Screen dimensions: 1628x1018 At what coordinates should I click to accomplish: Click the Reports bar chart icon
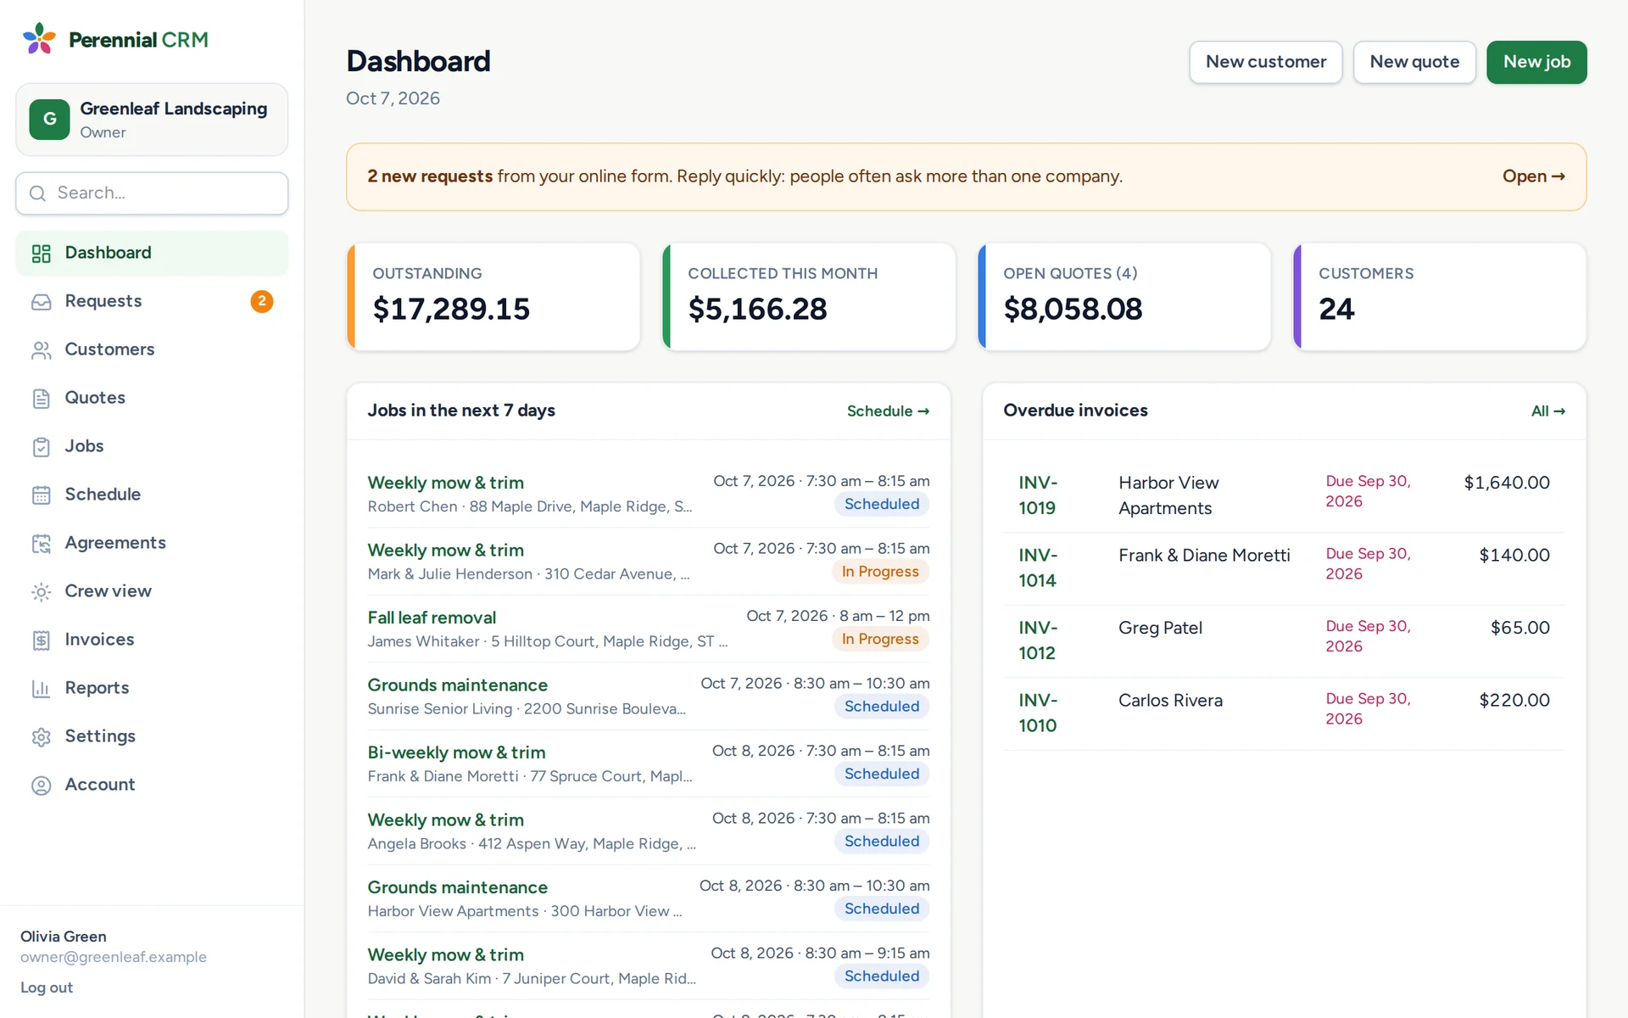coord(42,689)
